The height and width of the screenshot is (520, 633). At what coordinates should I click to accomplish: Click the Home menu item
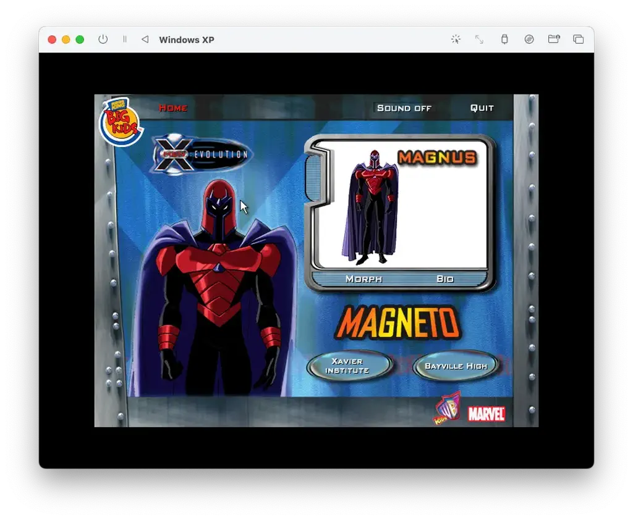tap(173, 107)
